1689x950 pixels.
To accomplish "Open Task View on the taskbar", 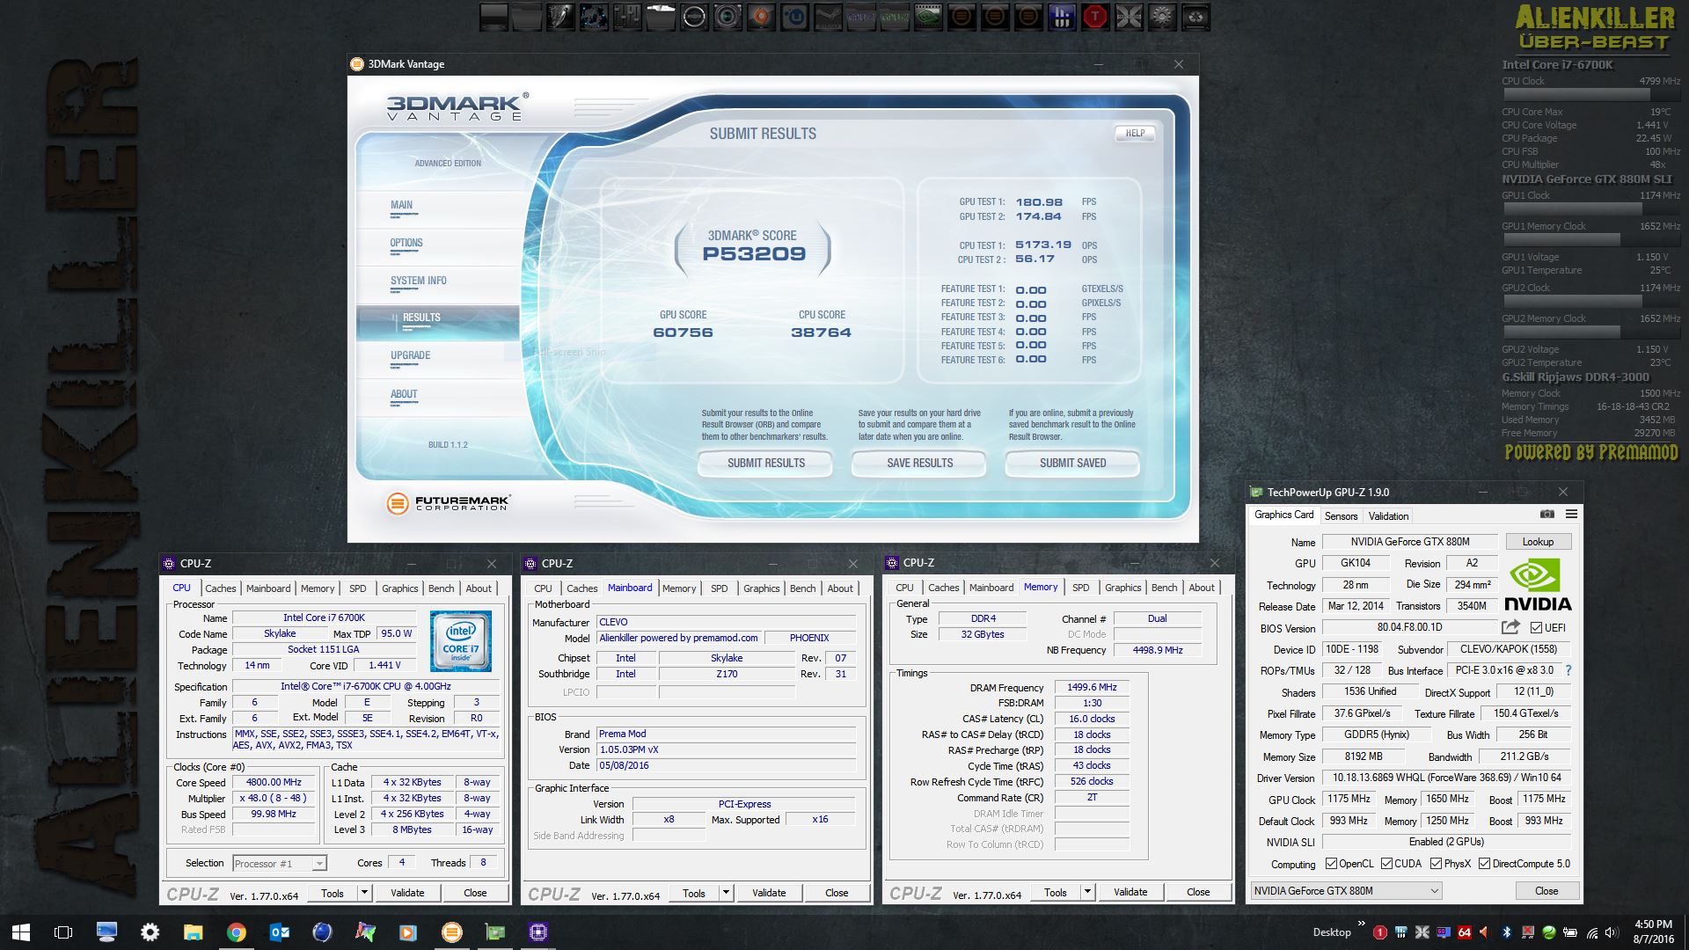I will [63, 932].
